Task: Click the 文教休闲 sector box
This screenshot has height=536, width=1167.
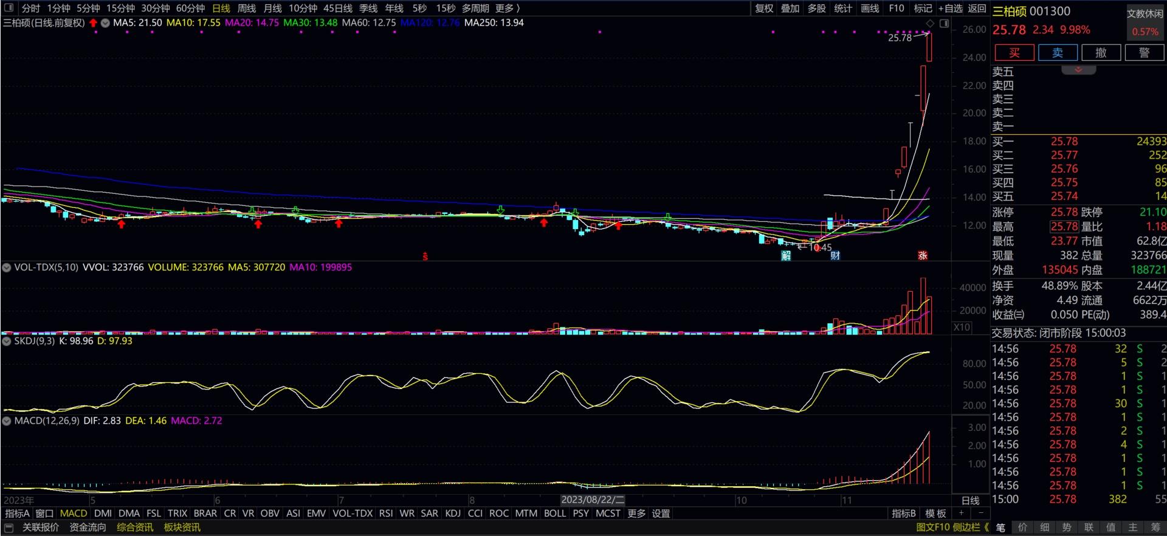Action: pyautogui.click(x=1145, y=22)
